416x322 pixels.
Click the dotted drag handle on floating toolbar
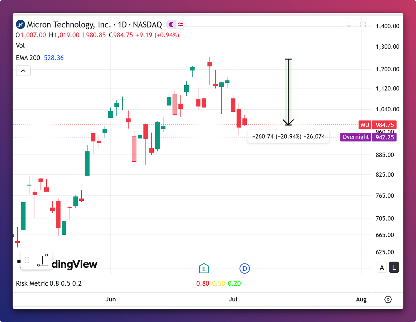coord(27,260)
